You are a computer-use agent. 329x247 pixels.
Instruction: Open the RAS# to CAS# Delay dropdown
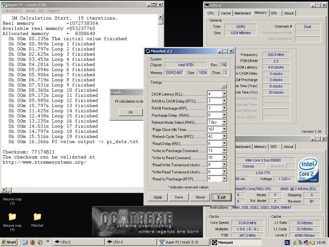pyautogui.click(x=224, y=101)
